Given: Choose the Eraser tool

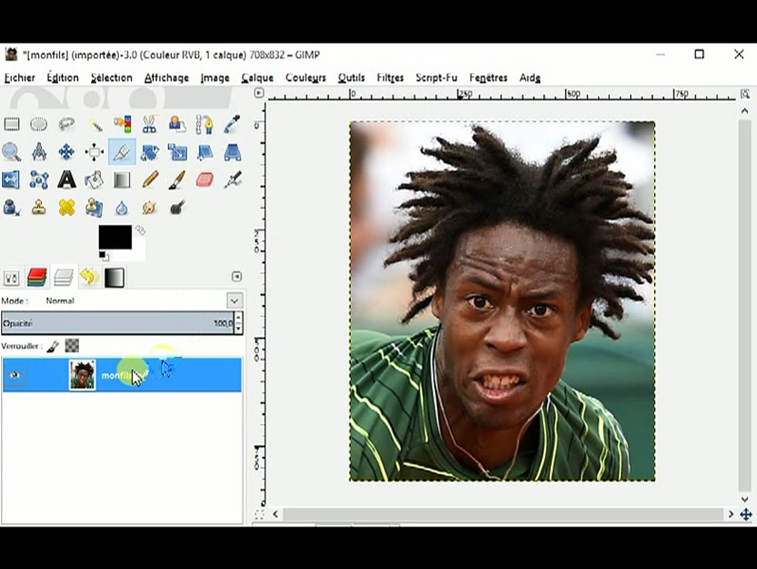Looking at the screenshot, I should coord(204,180).
